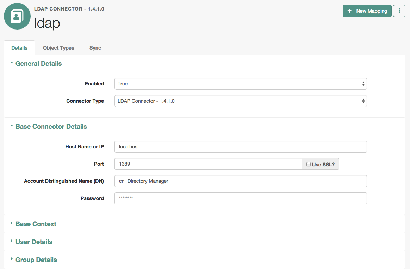Click the 'Host Name or IP' label
Screen dimensions: 410x269
pyautogui.click(x=85, y=147)
